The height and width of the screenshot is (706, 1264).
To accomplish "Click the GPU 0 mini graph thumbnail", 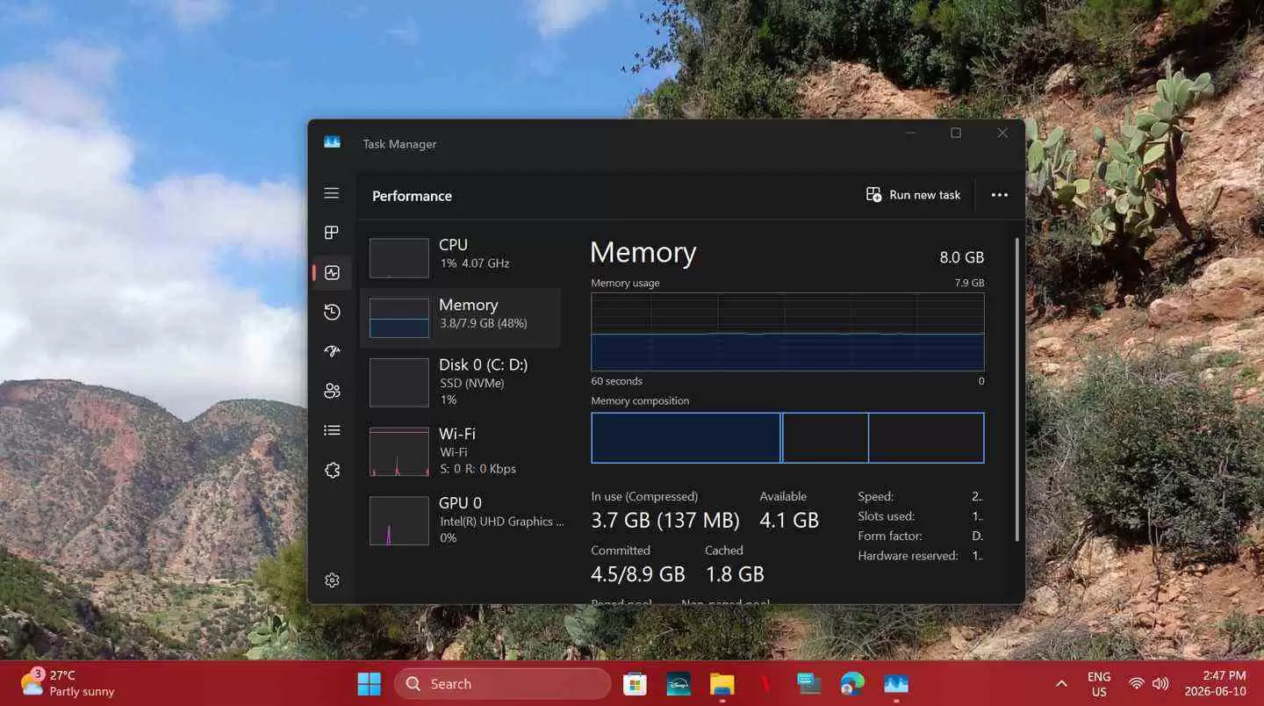I will pos(399,521).
